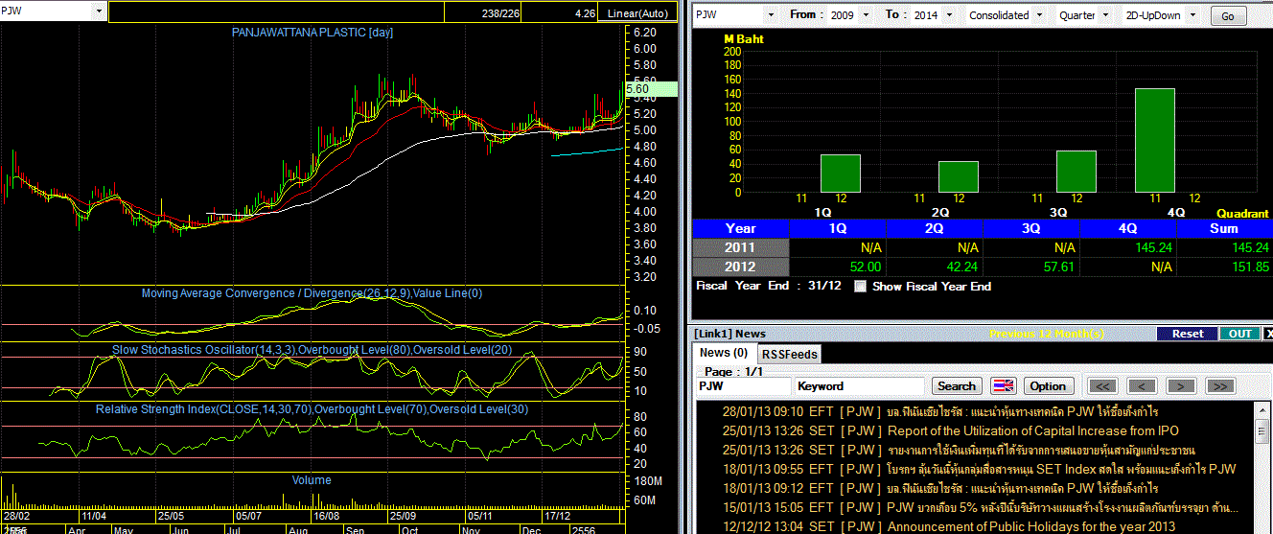The height and width of the screenshot is (534, 1273).
Task: Click the 151.85 sum cell
Action: click(x=1225, y=267)
